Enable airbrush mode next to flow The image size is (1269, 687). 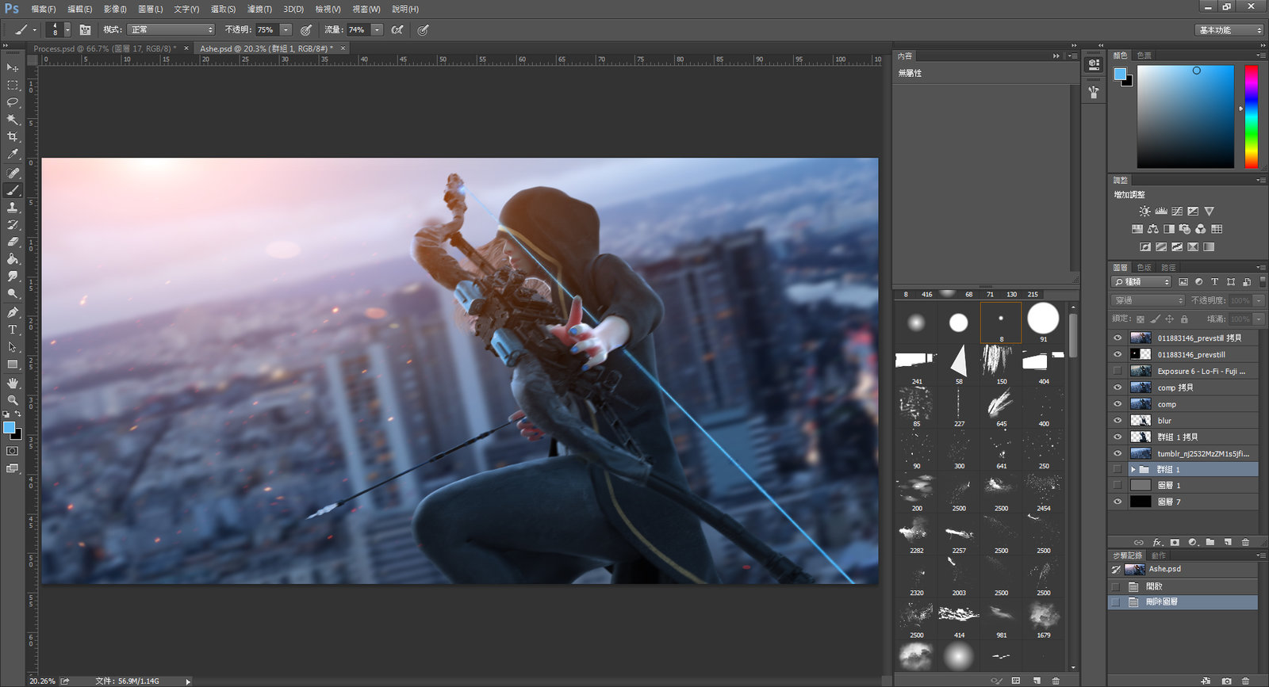(397, 29)
